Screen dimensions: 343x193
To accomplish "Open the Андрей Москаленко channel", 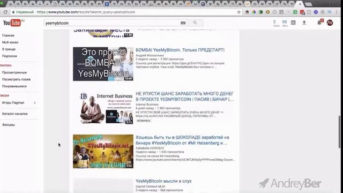I will [150, 55].
